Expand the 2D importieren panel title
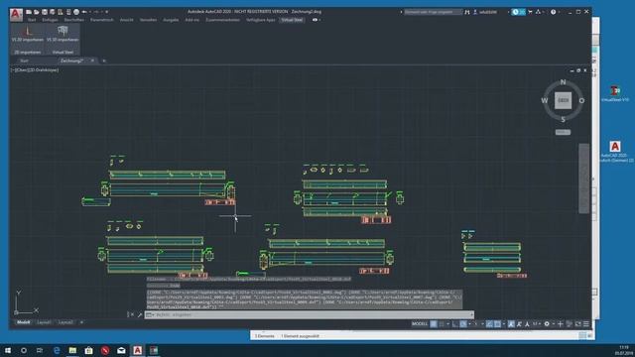635x357 pixels. click(28, 53)
